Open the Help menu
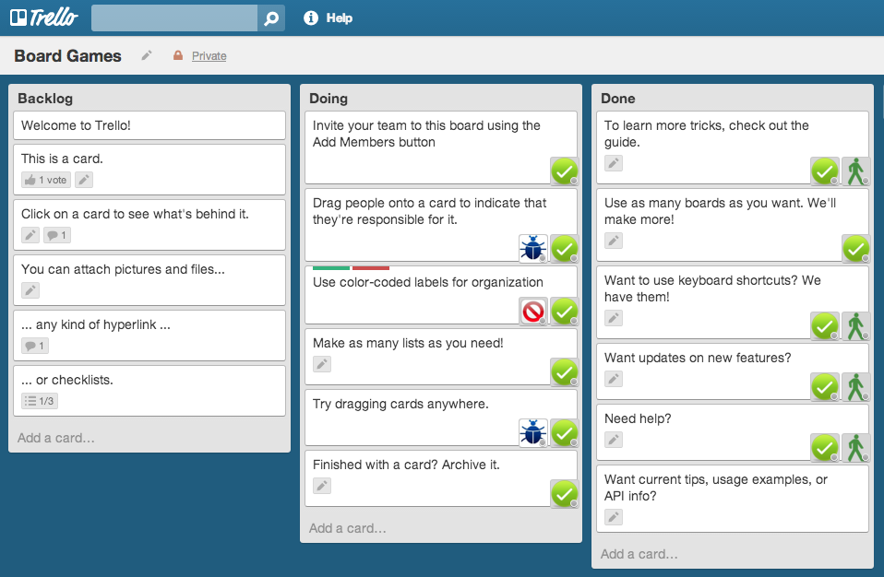Image resolution: width=884 pixels, height=577 pixels. (338, 17)
